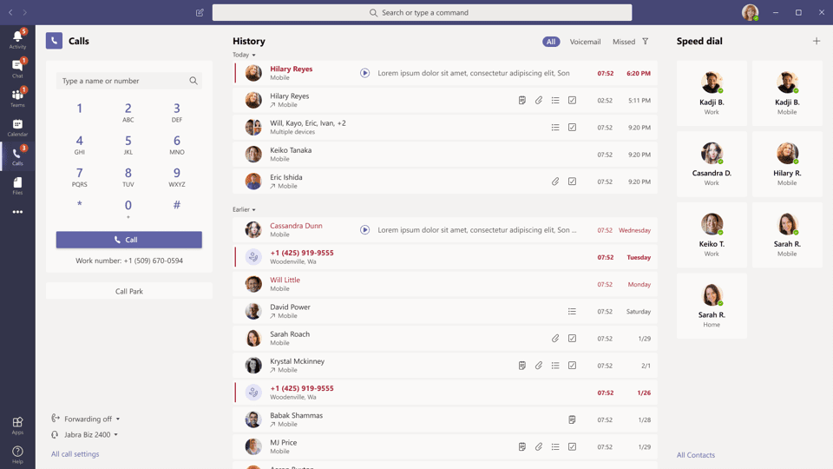833x469 pixels.
Task: Open attachment icon on Hilary Reyes 5:11 PM call
Action: (x=539, y=100)
